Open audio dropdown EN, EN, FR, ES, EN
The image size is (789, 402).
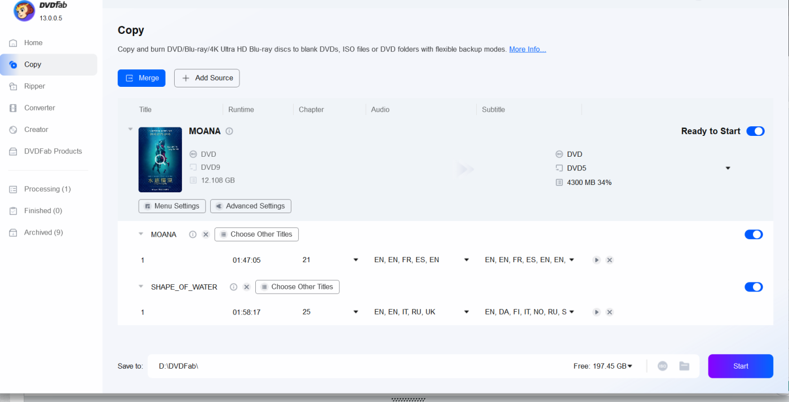(467, 260)
